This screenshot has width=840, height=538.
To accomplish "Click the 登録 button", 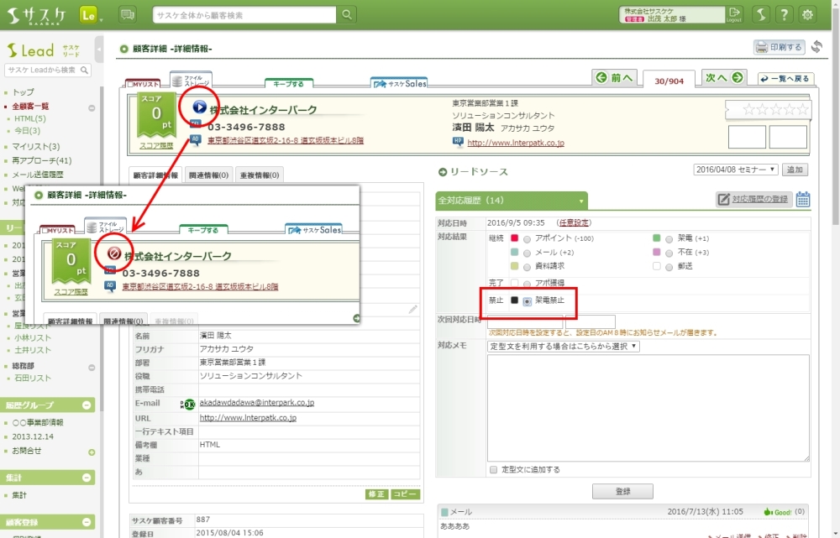I will pos(622,491).
